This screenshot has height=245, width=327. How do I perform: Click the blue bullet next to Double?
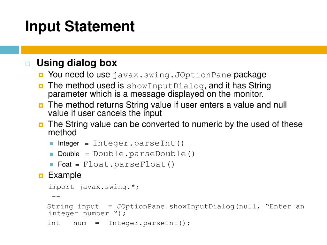(x=52, y=154)
